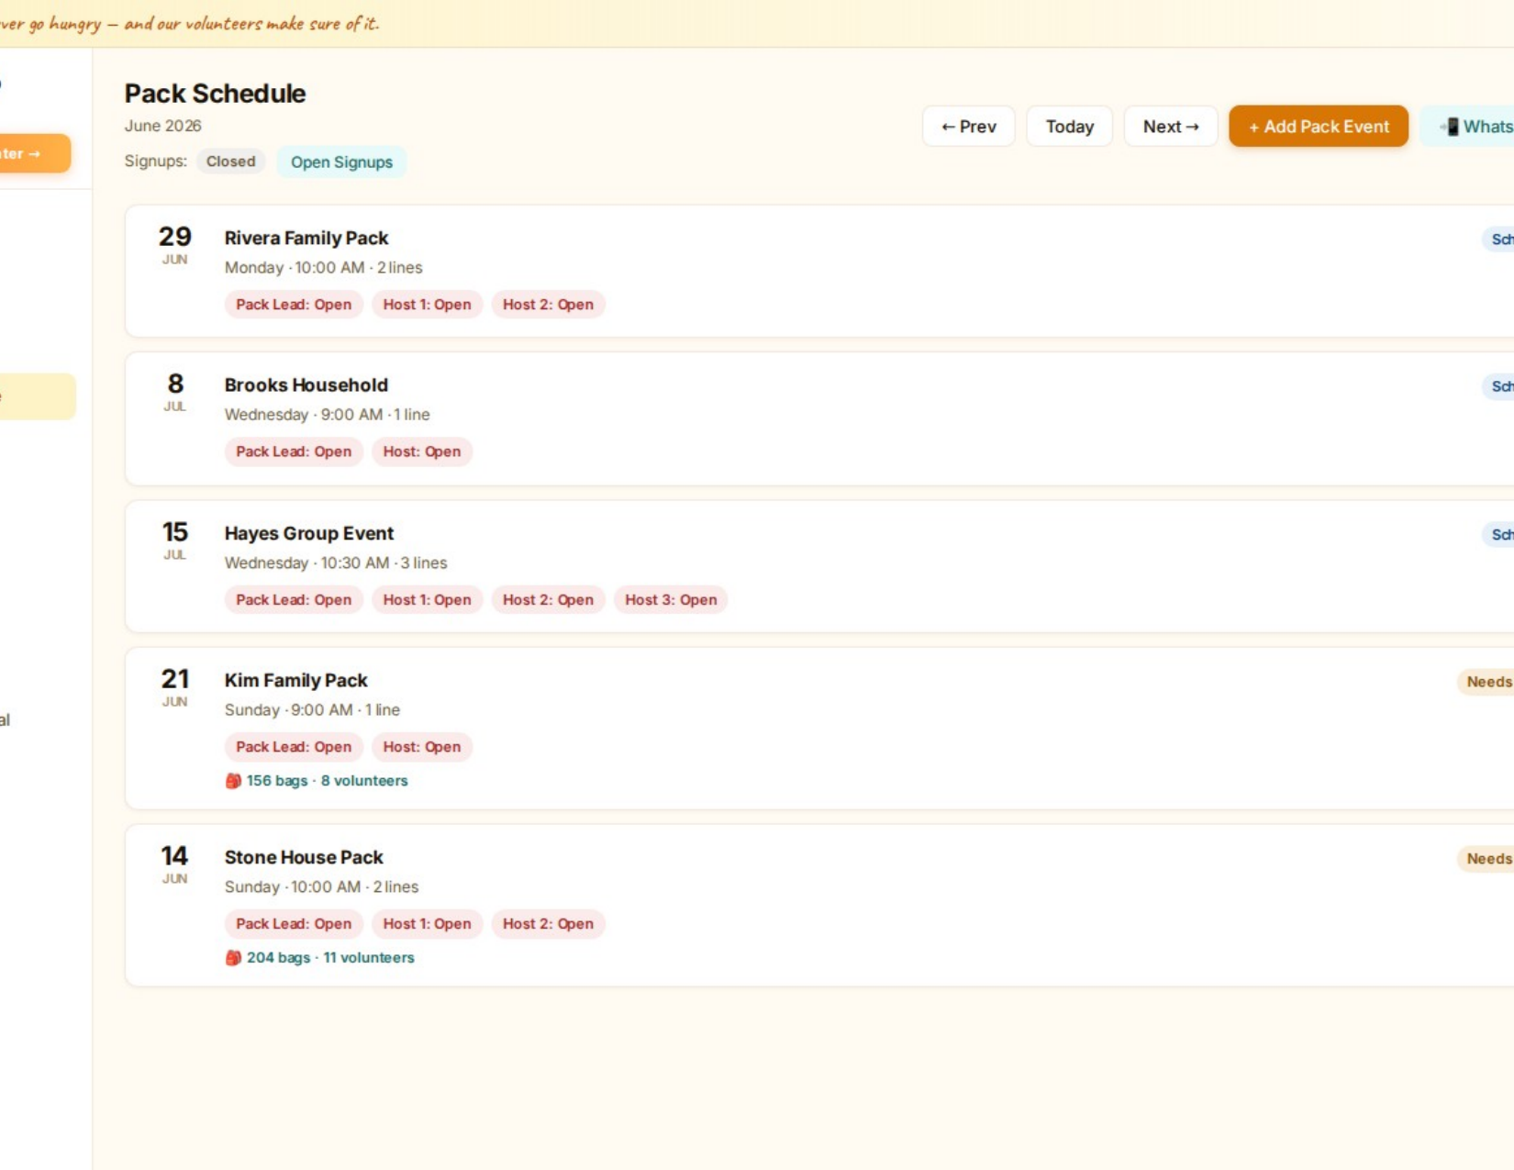
Task: Claim Host 2 slot for Stone House Pack
Action: [548, 924]
